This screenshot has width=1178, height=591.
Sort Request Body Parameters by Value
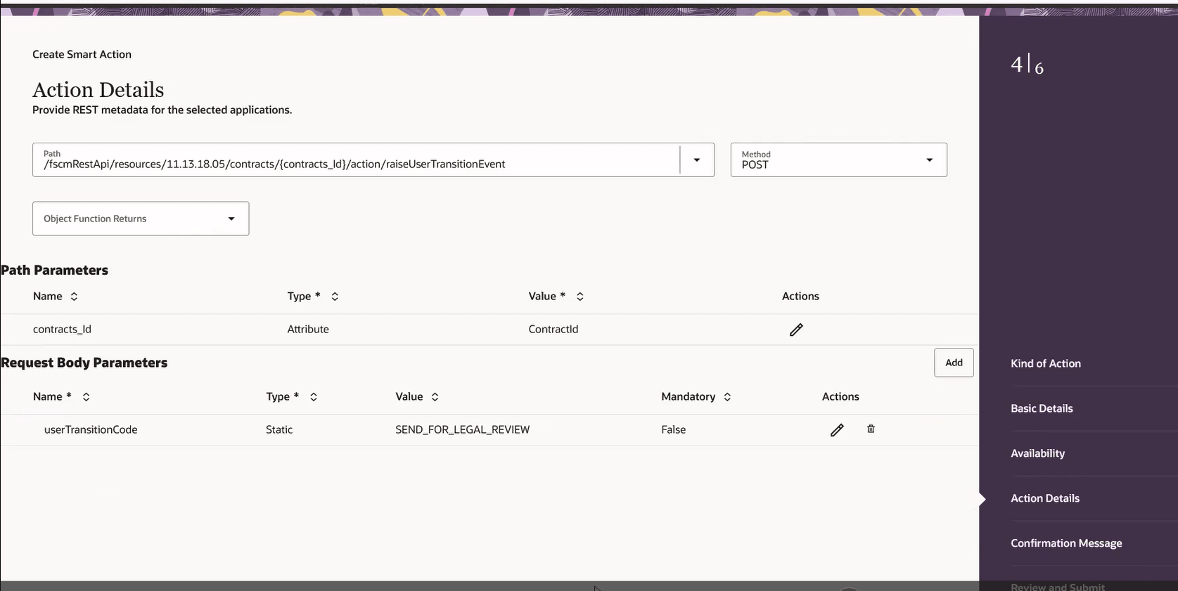[x=435, y=397]
